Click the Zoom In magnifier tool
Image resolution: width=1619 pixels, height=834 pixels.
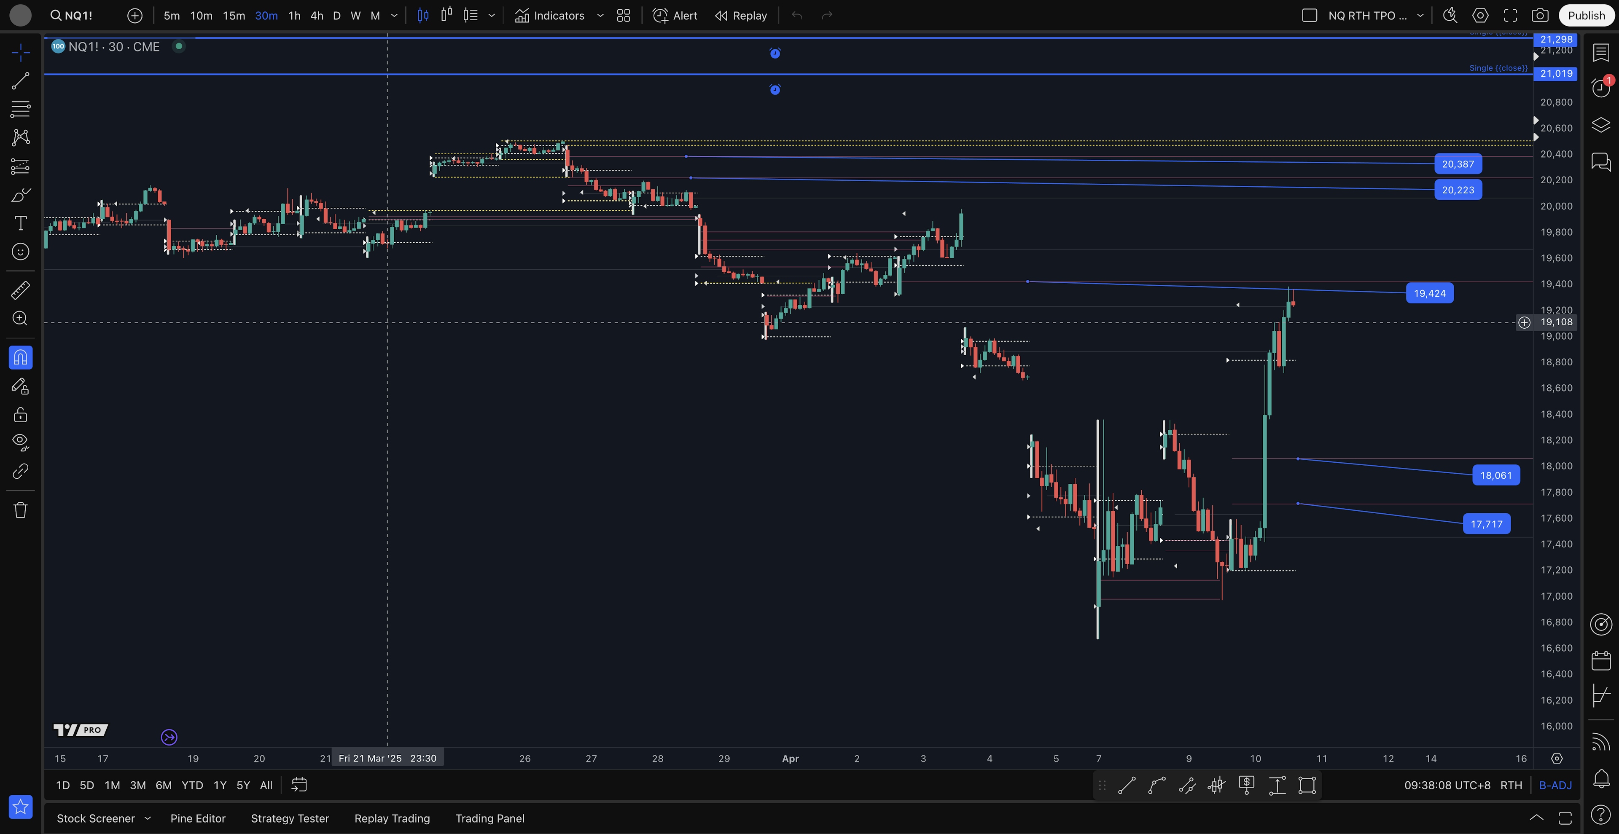coord(20,319)
